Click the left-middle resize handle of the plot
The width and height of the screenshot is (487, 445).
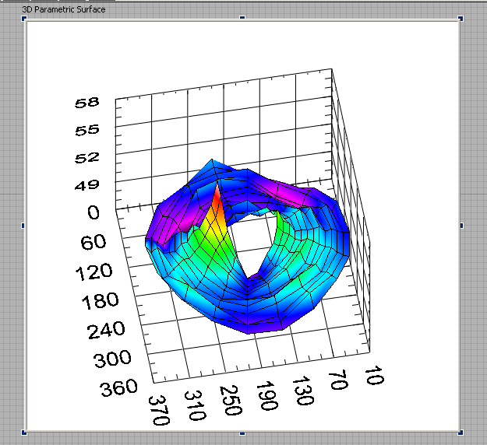(23, 226)
